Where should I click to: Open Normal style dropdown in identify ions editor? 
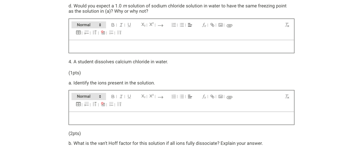[x=89, y=96]
